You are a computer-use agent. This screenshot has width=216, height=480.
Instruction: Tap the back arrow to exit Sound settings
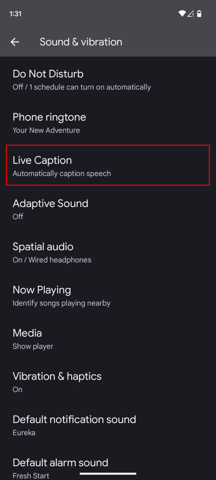tap(15, 42)
